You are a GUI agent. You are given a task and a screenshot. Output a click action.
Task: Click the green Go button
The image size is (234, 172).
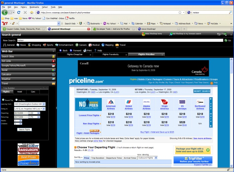(x=228, y=40)
